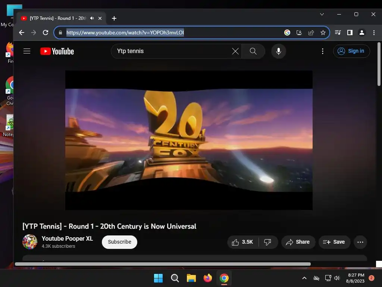
Task: View site information lock icon
Action: tap(60, 33)
